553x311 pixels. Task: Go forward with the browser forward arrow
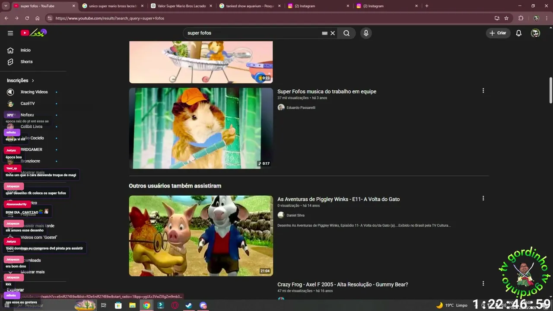16,18
